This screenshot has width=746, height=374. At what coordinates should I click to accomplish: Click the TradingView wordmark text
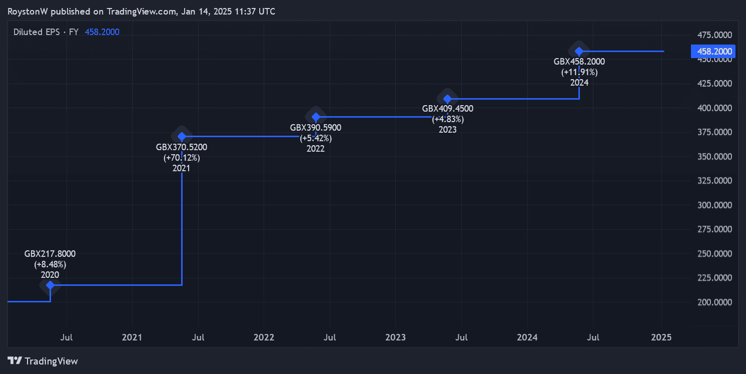tap(51, 361)
